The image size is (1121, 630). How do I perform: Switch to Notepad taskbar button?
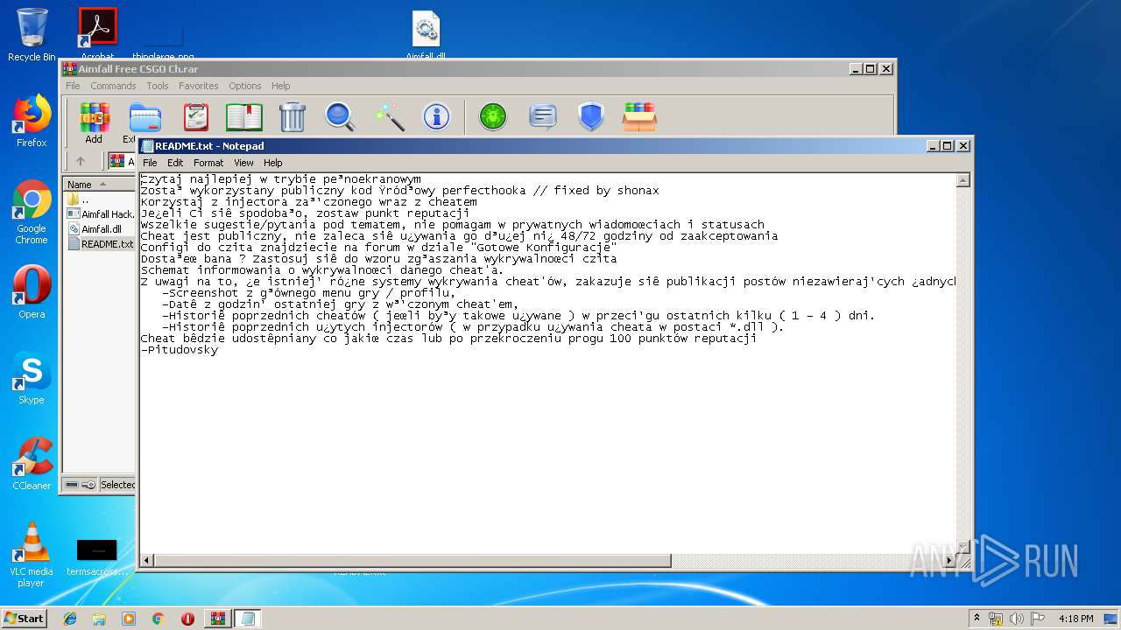tap(247, 619)
